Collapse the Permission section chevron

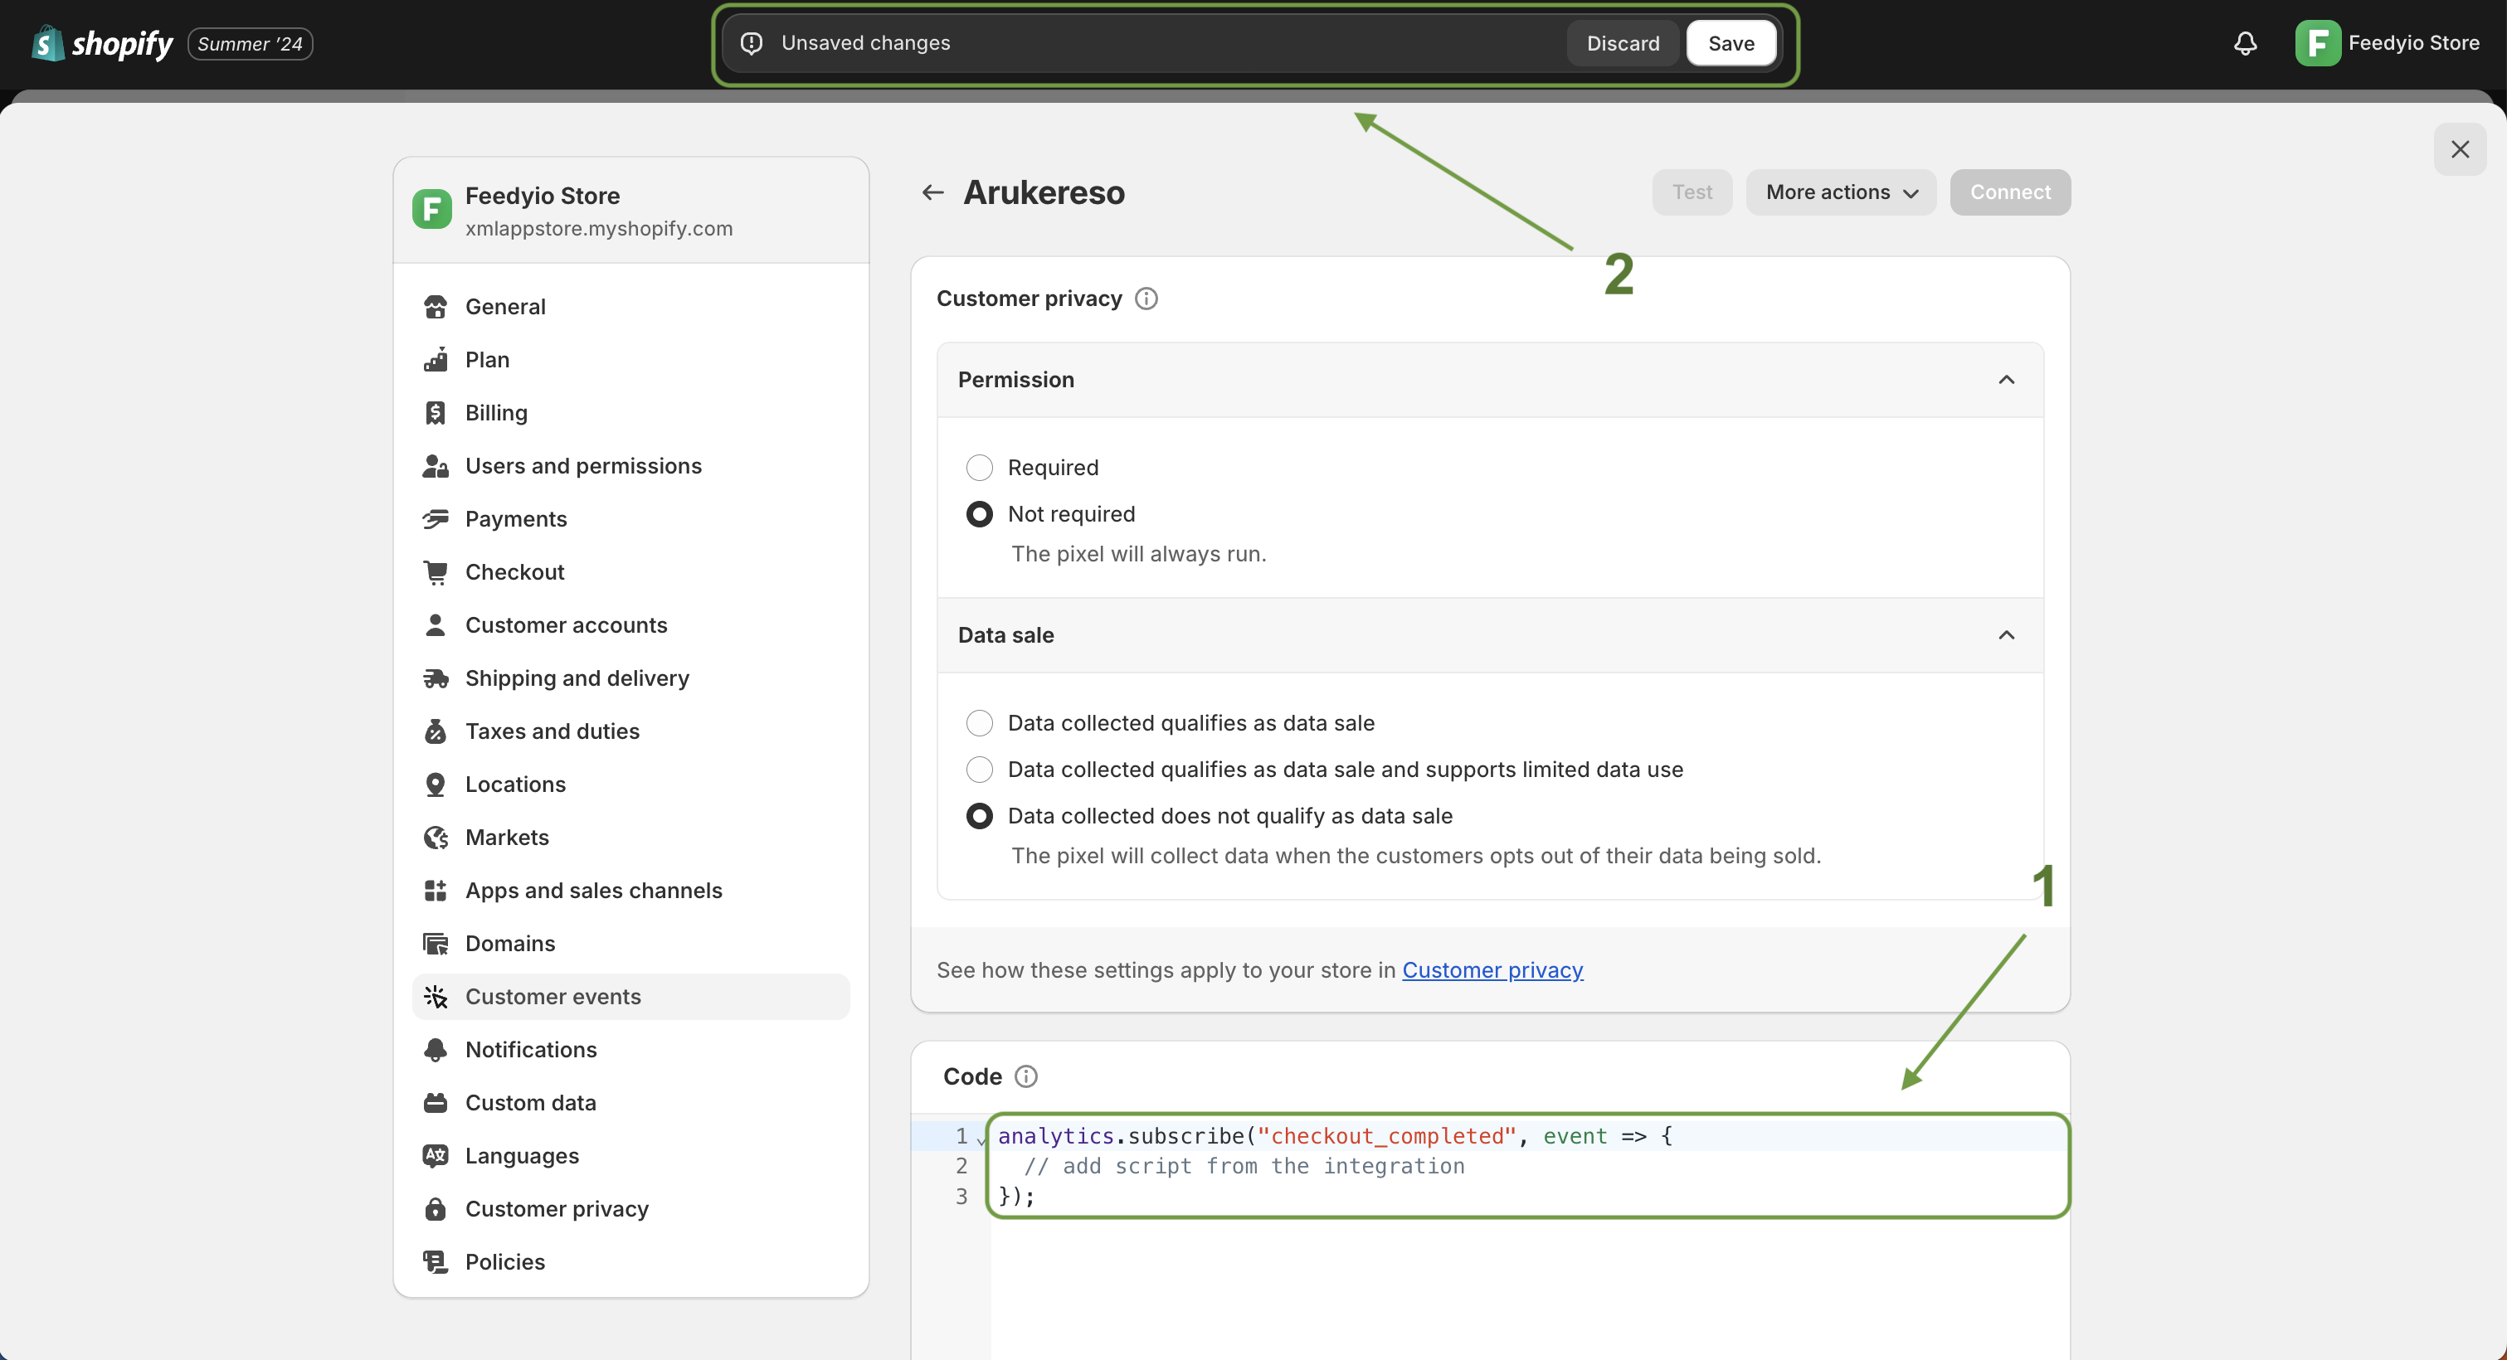click(2006, 380)
